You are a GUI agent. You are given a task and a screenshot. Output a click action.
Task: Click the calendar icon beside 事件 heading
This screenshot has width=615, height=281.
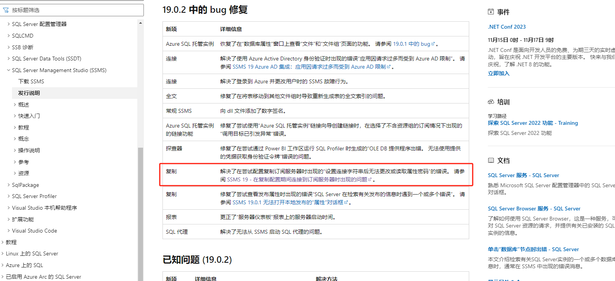click(491, 12)
